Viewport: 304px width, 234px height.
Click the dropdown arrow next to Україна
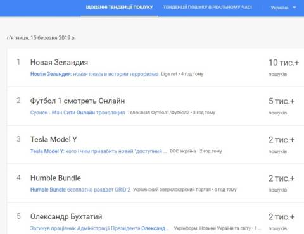(x=294, y=8)
